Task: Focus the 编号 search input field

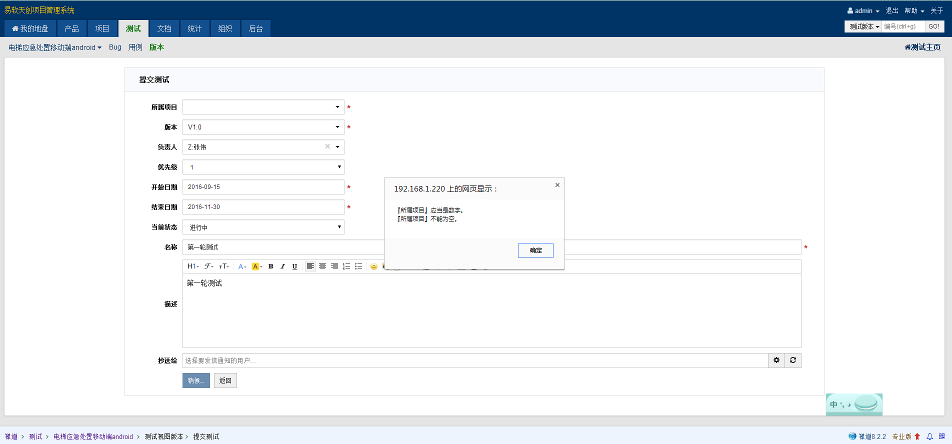Action: [x=903, y=26]
